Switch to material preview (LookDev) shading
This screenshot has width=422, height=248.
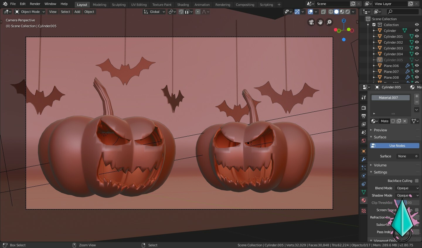click(342, 12)
